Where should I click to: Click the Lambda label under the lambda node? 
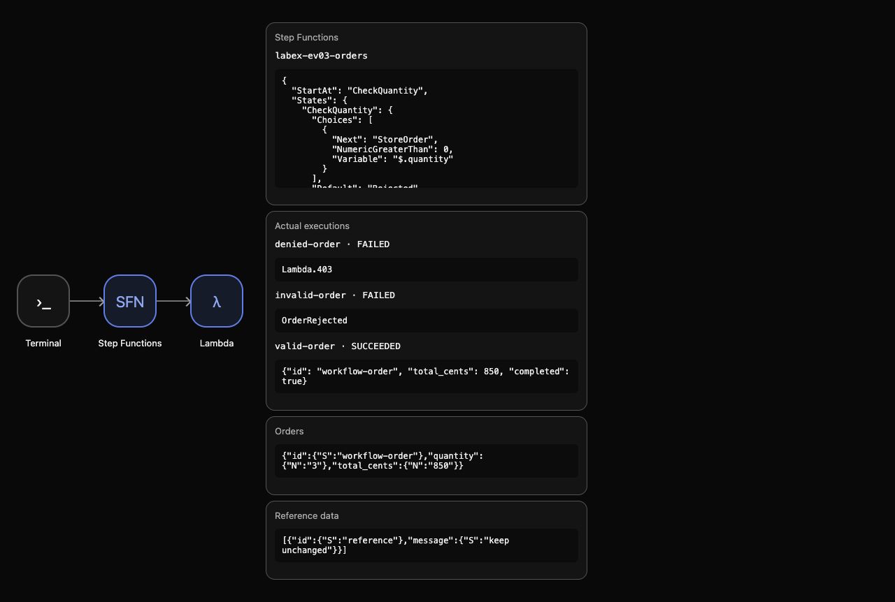[217, 343]
